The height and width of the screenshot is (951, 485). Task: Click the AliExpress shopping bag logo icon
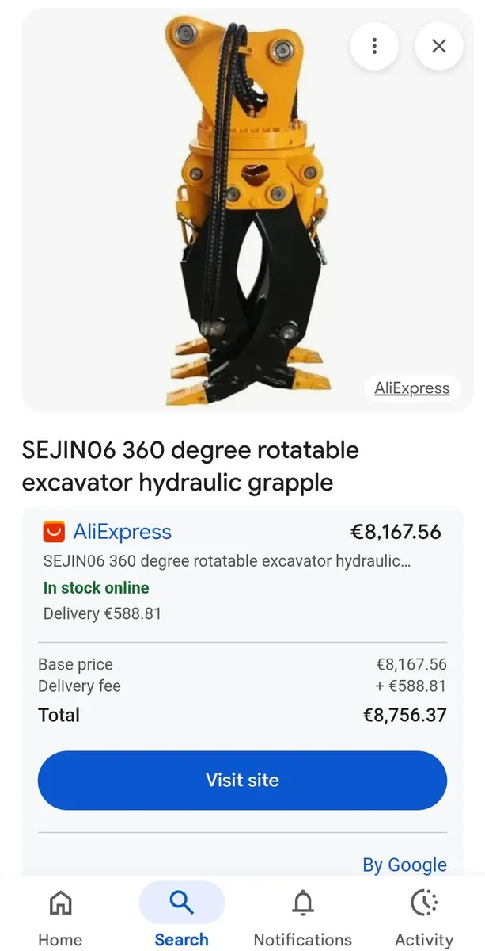tap(54, 532)
